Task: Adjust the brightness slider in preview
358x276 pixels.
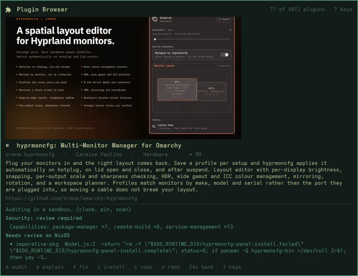Action: tap(192, 39)
